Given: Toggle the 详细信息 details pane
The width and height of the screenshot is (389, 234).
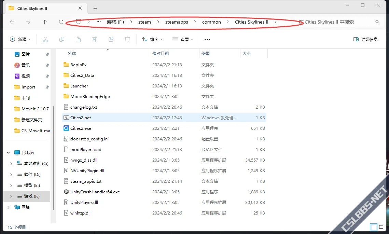Looking at the screenshot, I should click(x=365, y=39).
